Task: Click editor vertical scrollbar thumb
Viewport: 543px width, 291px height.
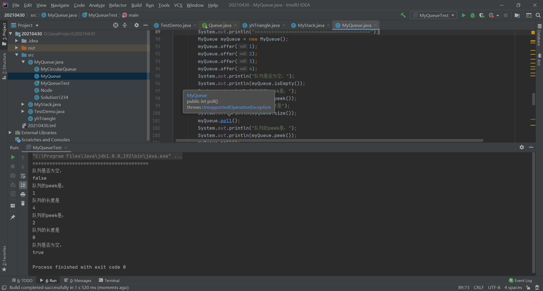Action: coord(533,99)
